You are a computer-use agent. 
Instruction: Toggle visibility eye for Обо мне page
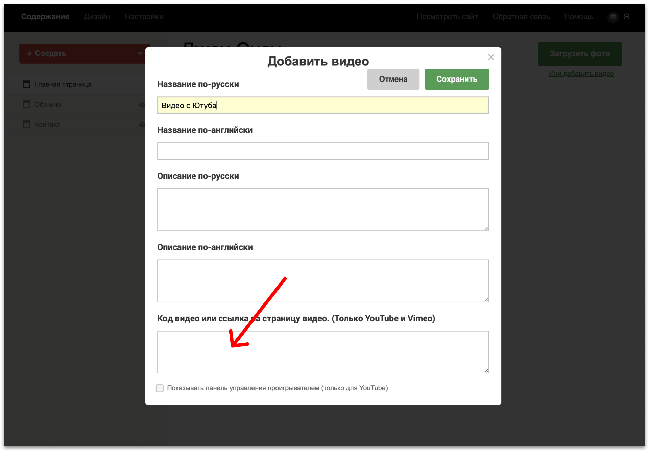[142, 105]
